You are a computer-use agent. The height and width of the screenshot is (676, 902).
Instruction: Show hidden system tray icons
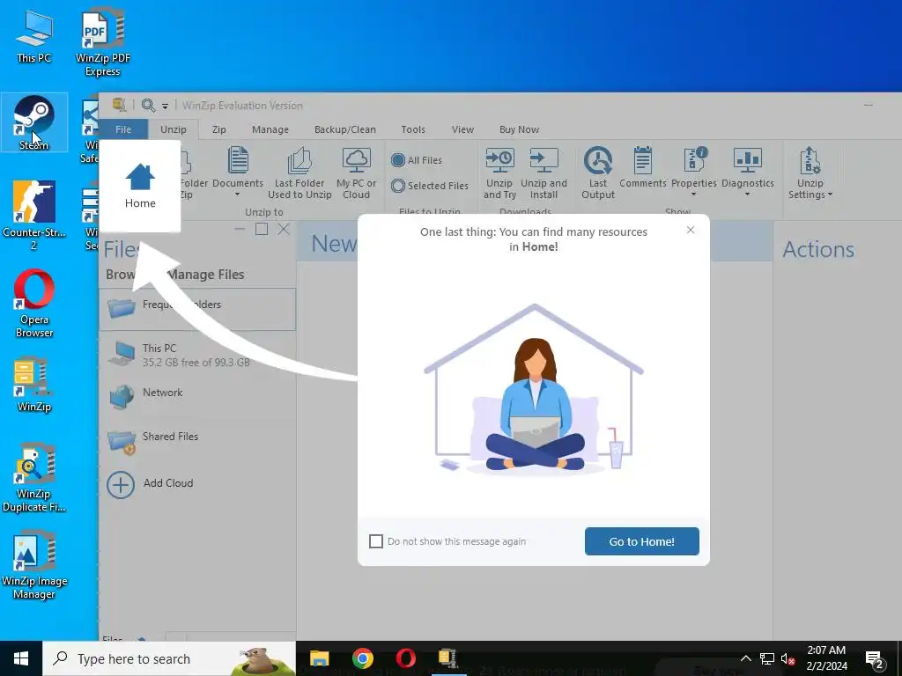745,658
